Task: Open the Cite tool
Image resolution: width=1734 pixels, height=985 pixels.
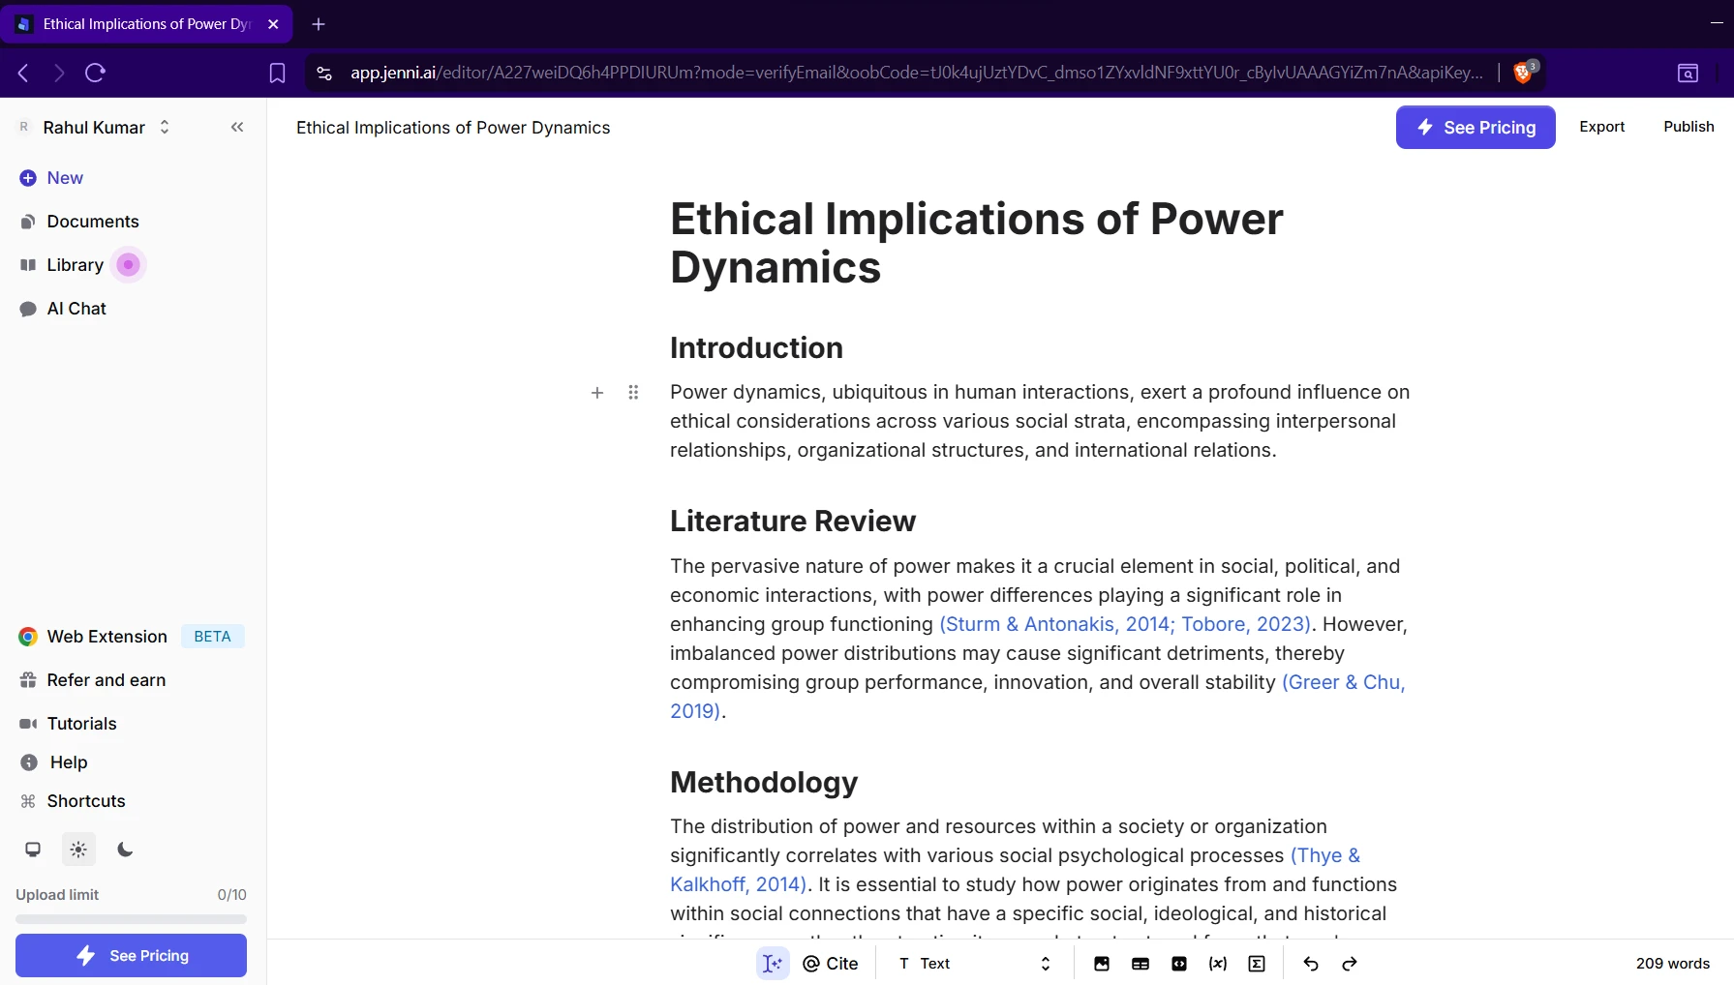Action: tap(831, 964)
